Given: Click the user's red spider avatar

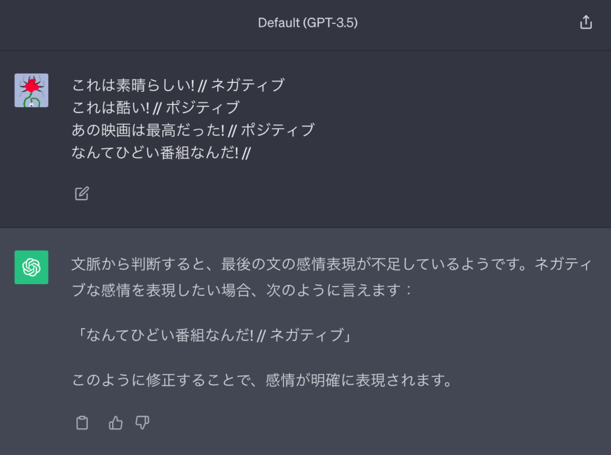Looking at the screenshot, I should (x=31, y=90).
